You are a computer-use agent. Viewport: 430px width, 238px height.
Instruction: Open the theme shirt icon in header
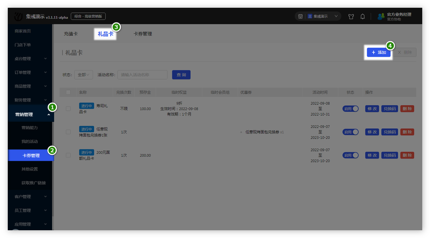point(351,16)
